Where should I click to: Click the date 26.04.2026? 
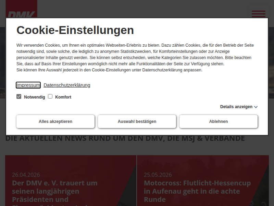[x=26, y=175]
